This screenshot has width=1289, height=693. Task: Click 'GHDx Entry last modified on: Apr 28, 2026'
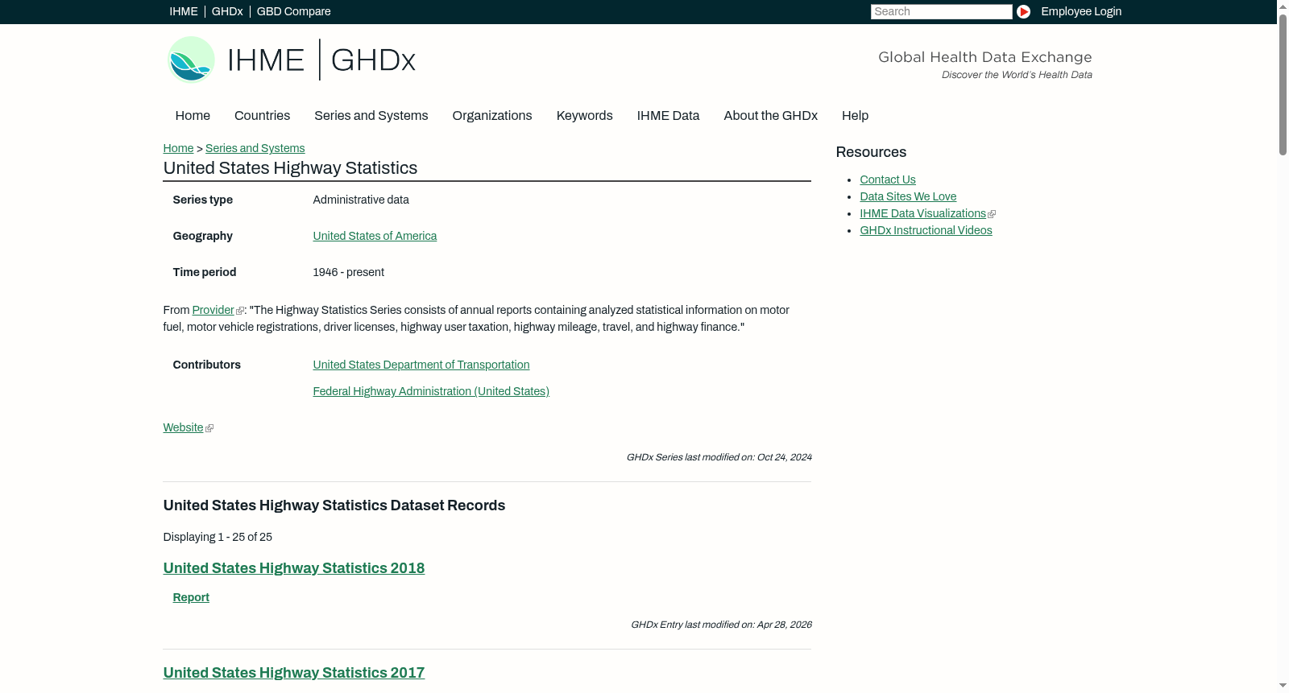point(721,625)
